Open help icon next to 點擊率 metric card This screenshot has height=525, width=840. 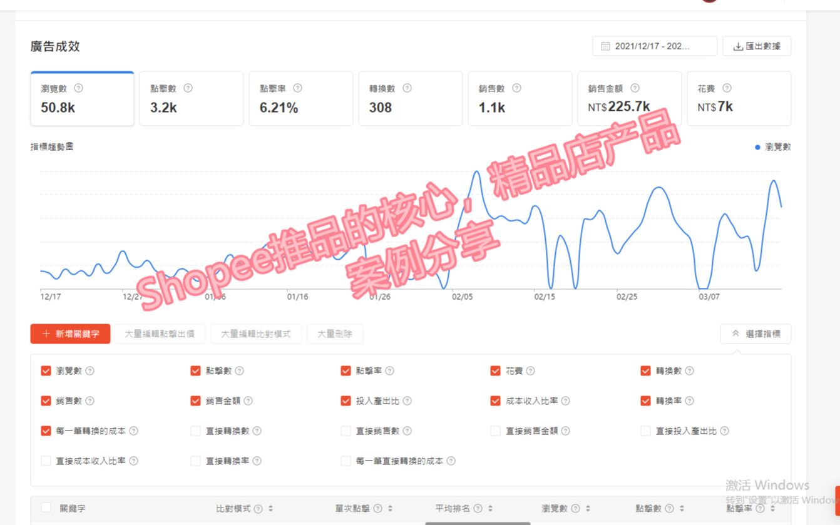(297, 88)
